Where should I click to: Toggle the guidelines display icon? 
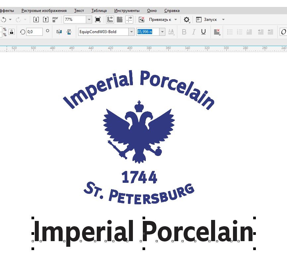point(129,20)
